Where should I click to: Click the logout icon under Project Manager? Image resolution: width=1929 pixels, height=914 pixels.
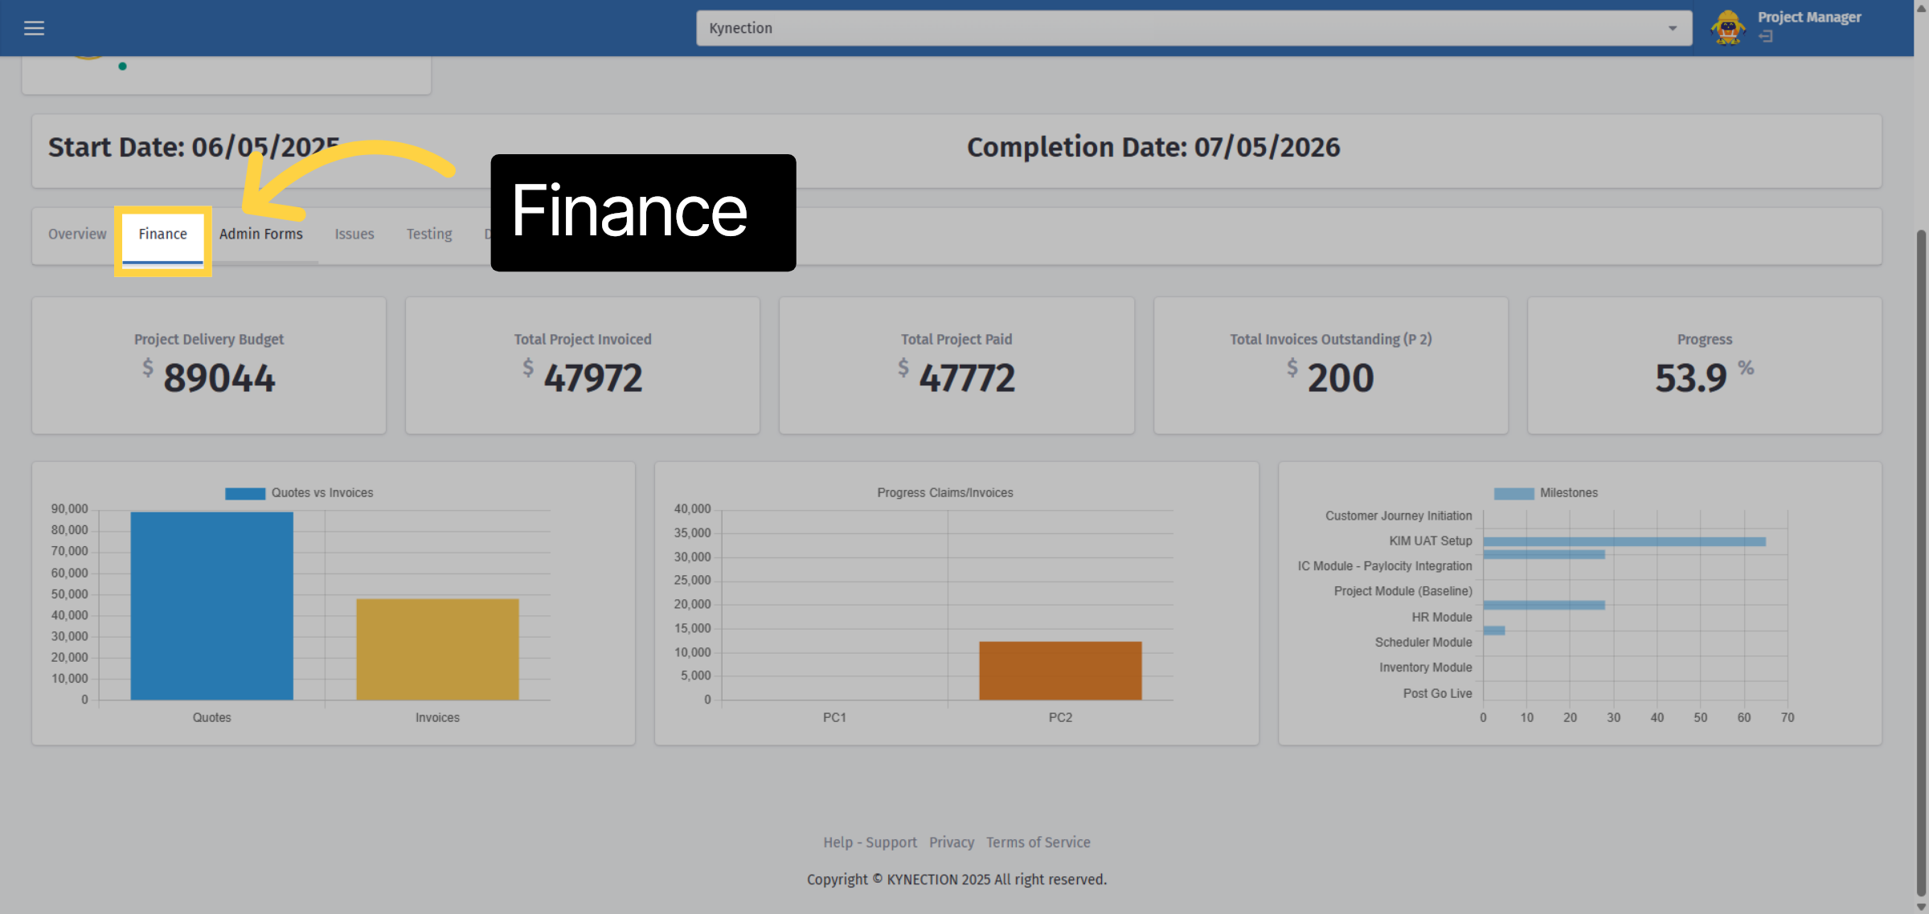click(x=1765, y=37)
